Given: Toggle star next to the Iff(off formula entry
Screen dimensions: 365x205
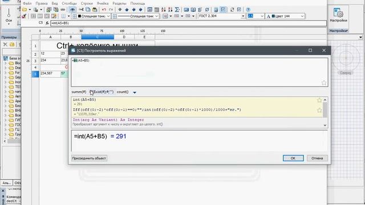Looking at the screenshot, I should click(x=319, y=110).
